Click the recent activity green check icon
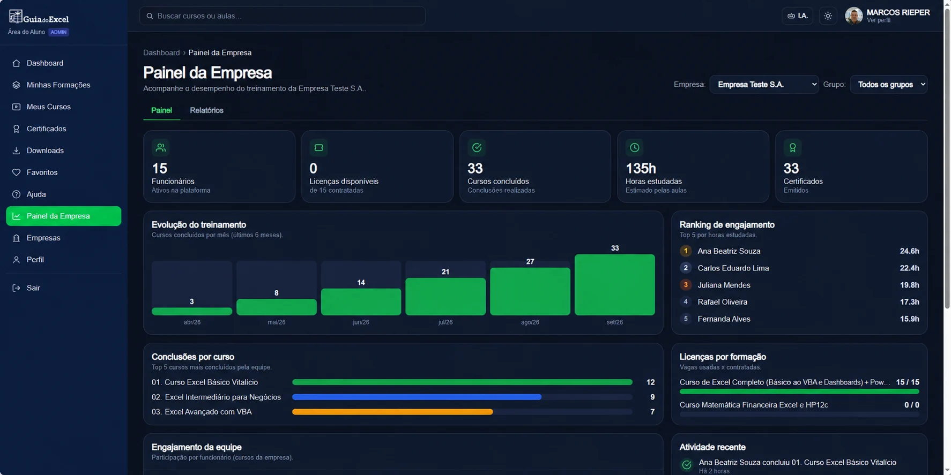 pyautogui.click(x=687, y=465)
